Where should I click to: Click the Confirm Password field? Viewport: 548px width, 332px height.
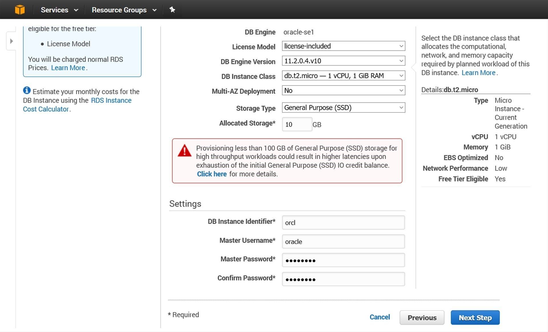pos(343,279)
